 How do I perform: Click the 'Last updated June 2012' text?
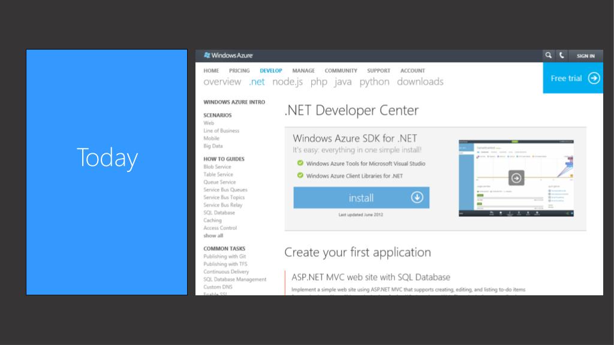click(x=360, y=215)
